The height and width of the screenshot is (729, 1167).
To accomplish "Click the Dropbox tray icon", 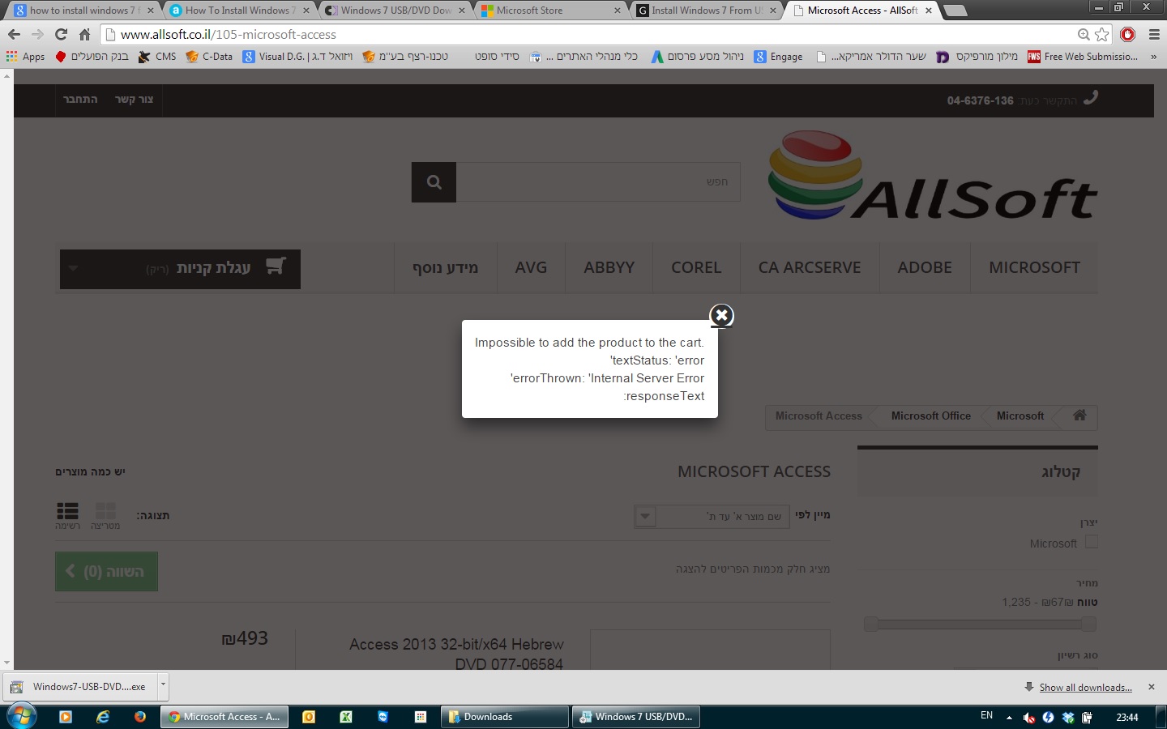I will pyautogui.click(x=1068, y=718).
